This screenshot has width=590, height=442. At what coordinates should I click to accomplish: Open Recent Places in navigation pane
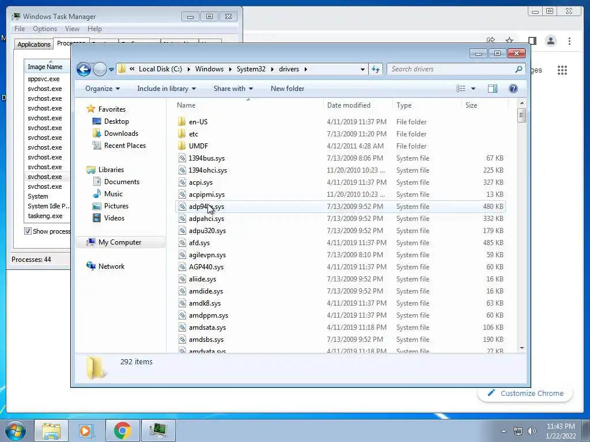125,146
